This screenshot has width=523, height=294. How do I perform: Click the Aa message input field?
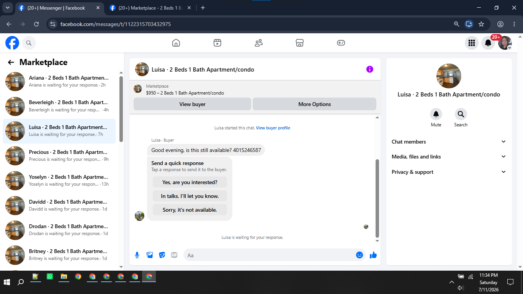point(270,255)
